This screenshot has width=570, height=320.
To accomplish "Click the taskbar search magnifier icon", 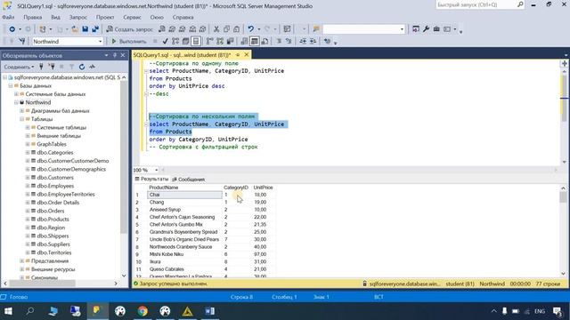I will click(30, 311).
